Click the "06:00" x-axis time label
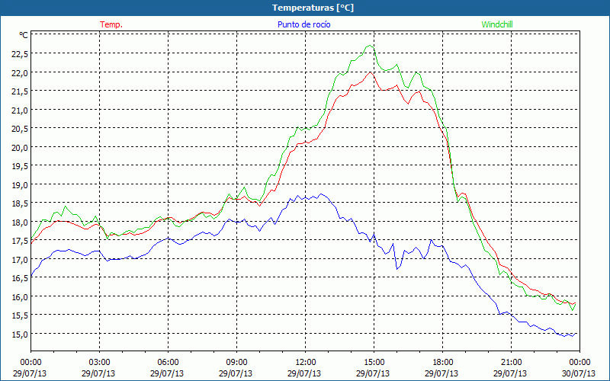The image size is (610, 381). [168, 363]
